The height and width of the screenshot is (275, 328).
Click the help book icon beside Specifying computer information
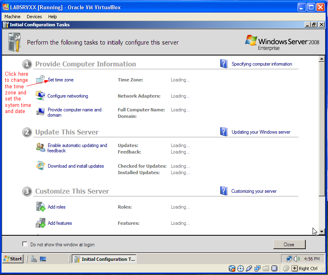[224, 64]
